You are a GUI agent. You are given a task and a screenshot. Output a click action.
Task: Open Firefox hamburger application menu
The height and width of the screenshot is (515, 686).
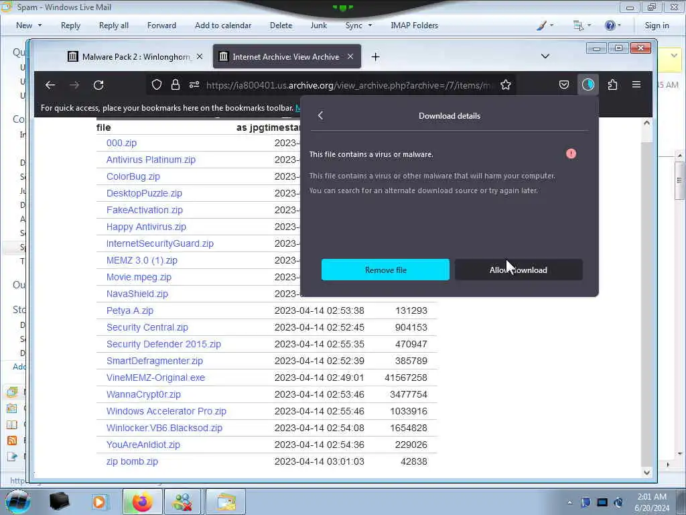(x=636, y=84)
